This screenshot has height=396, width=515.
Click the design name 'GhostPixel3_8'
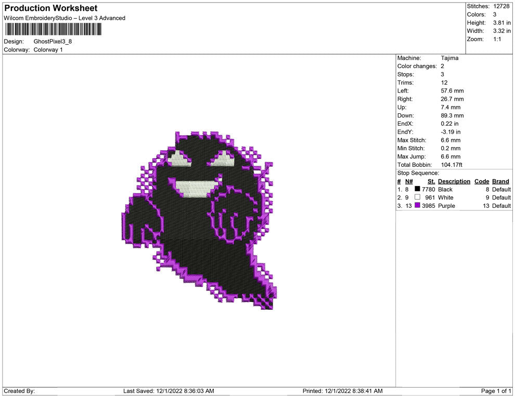point(53,42)
